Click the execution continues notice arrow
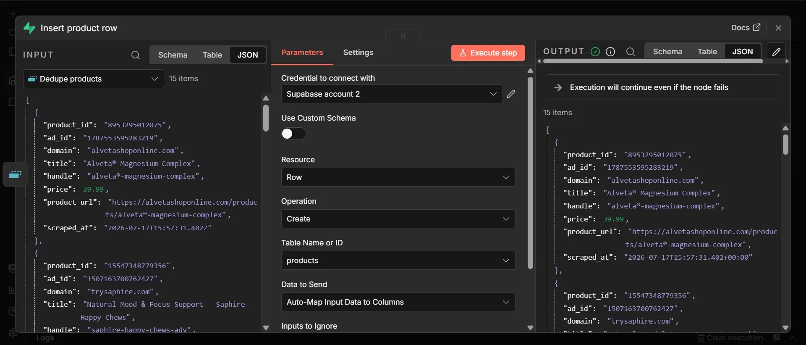This screenshot has width=806, height=345. point(558,87)
